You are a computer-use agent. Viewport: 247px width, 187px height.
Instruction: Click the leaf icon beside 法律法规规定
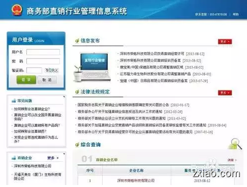[77, 92]
